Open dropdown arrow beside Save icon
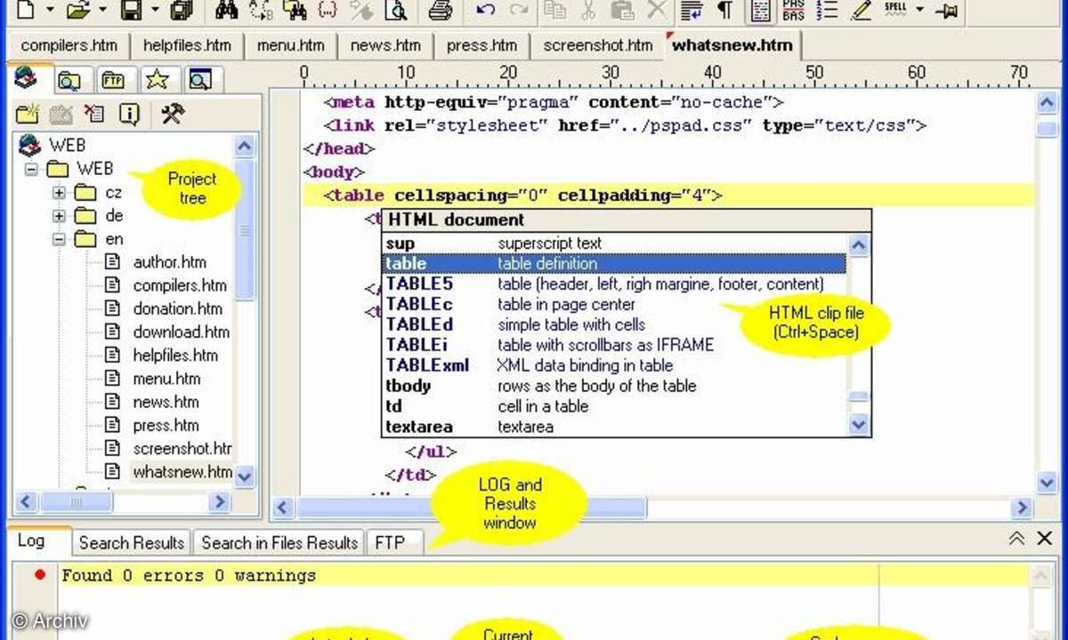This screenshot has height=640, width=1068. (x=155, y=11)
